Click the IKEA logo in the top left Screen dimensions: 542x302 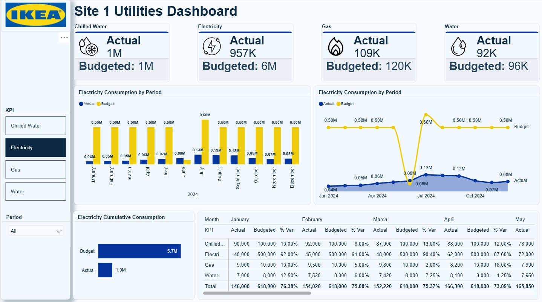36,14
